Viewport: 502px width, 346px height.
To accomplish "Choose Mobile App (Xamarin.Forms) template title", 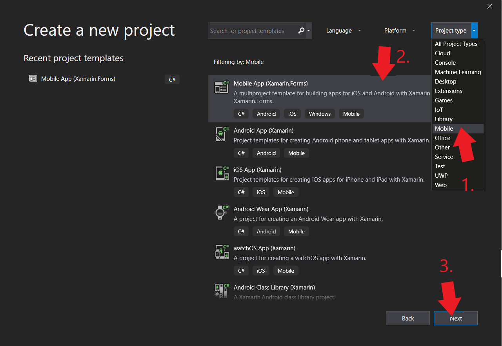I will (x=271, y=84).
